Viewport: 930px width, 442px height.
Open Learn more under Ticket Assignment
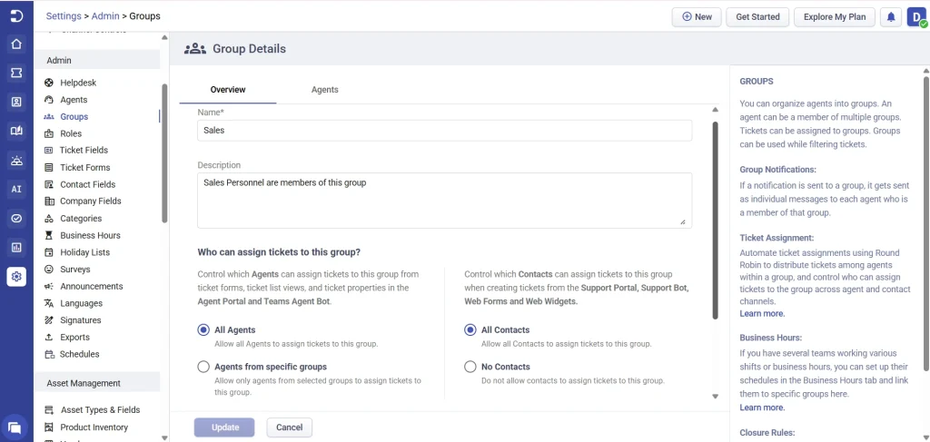(762, 313)
